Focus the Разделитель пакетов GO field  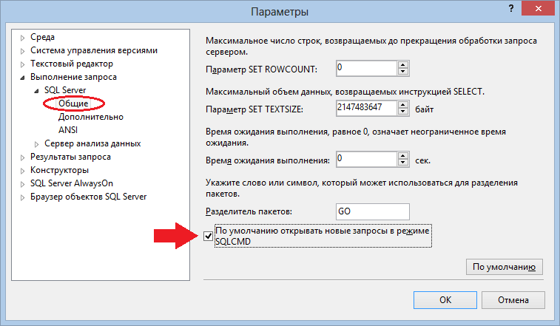pyautogui.click(x=373, y=211)
